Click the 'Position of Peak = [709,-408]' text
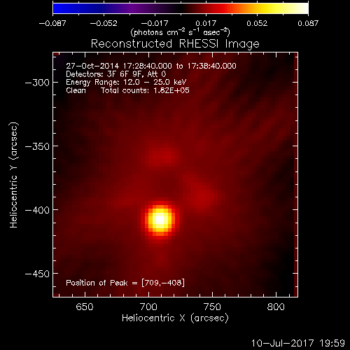The height and width of the screenshot is (350, 350). 125,283
